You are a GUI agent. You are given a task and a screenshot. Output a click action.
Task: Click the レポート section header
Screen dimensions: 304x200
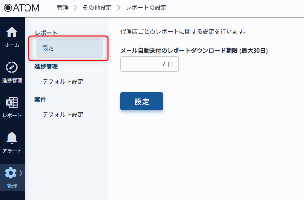click(x=46, y=33)
